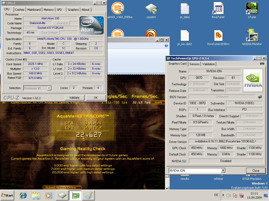Click the Device ID value 10DE - 087D
The image size is (269, 201).
click(x=198, y=103)
